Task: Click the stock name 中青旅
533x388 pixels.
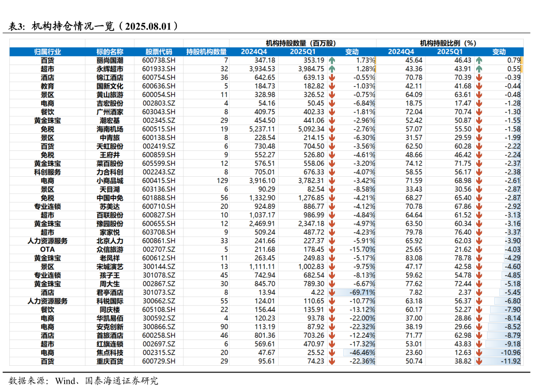Action: (x=110, y=137)
